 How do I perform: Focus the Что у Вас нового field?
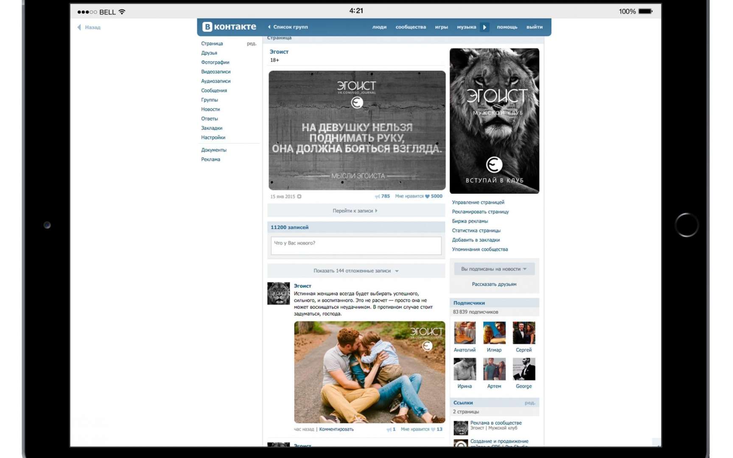[356, 246]
